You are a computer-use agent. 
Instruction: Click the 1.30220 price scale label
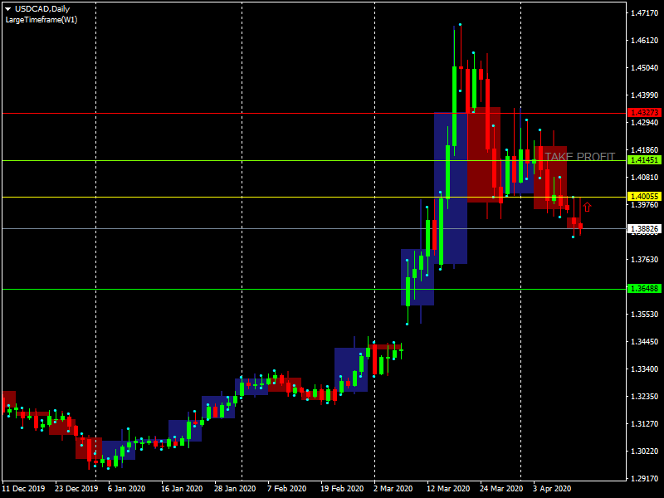point(645,452)
